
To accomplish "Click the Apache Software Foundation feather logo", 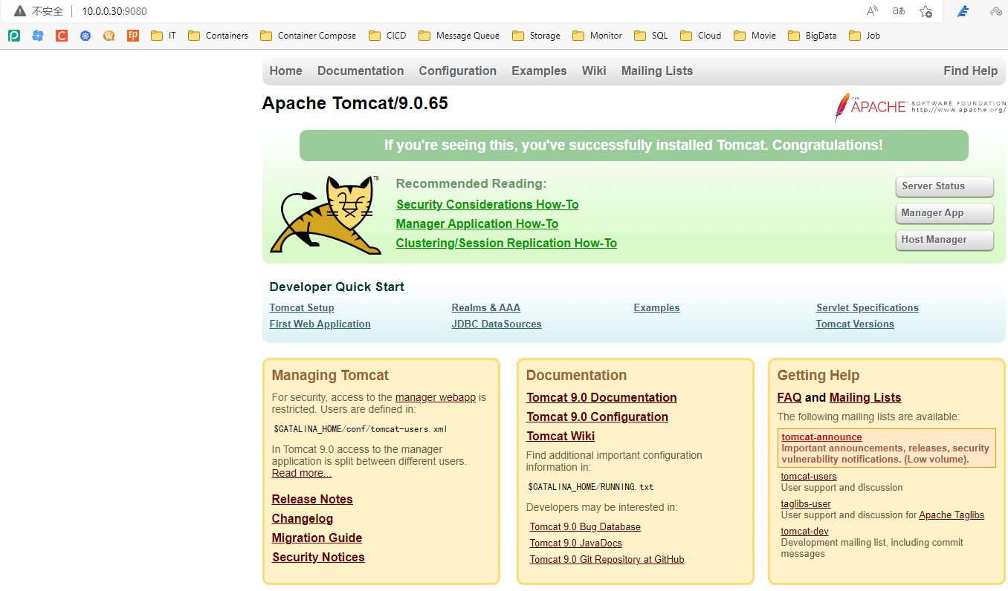I will (x=920, y=106).
